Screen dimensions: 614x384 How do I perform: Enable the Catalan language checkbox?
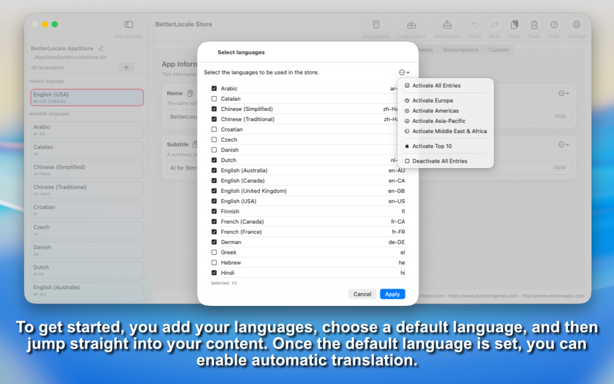(x=214, y=98)
